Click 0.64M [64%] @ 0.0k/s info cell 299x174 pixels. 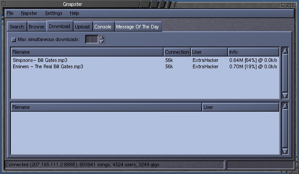click(253, 60)
